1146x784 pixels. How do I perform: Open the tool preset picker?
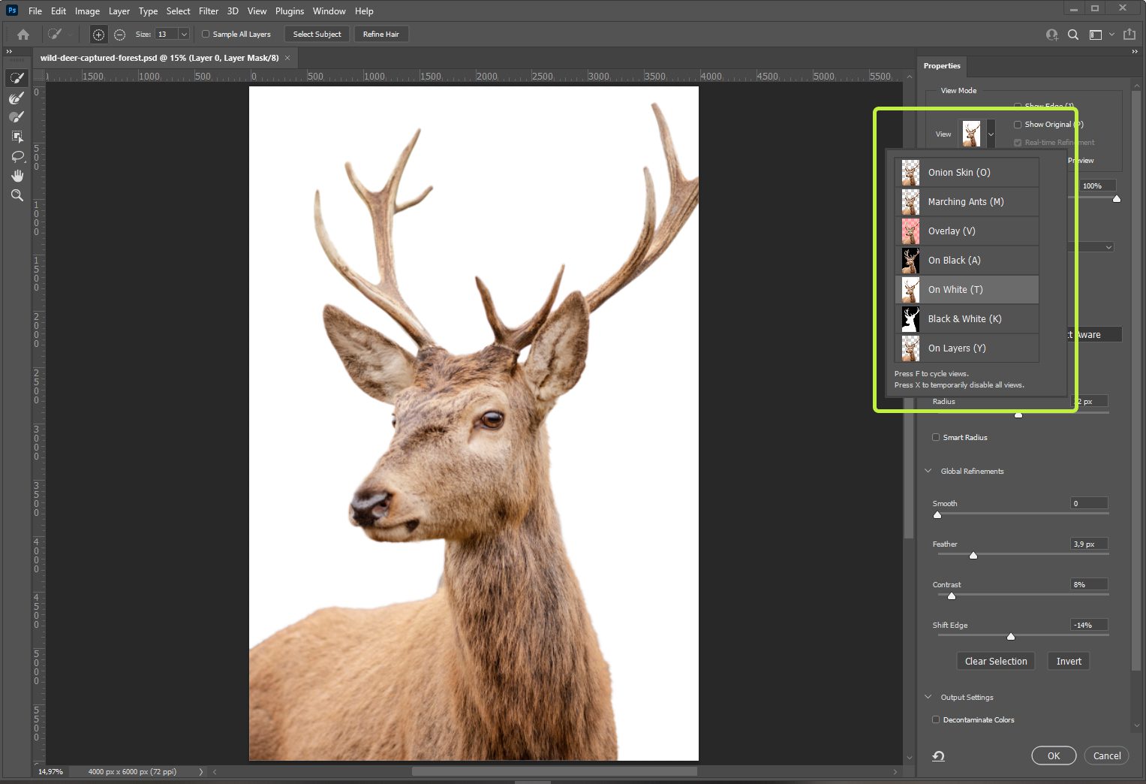click(60, 35)
